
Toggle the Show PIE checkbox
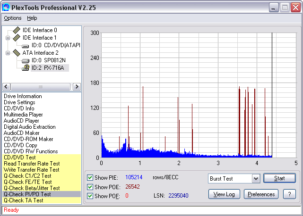pos(90,177)
